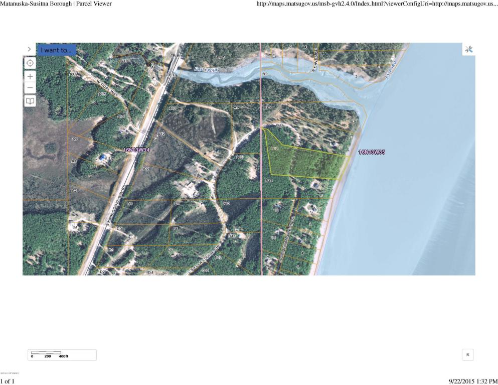The width and height of the screenshot is (498, 385).
Task: Select lot label 14 near Old Knik Harbor Dr
Action: [x=276, y=210]
